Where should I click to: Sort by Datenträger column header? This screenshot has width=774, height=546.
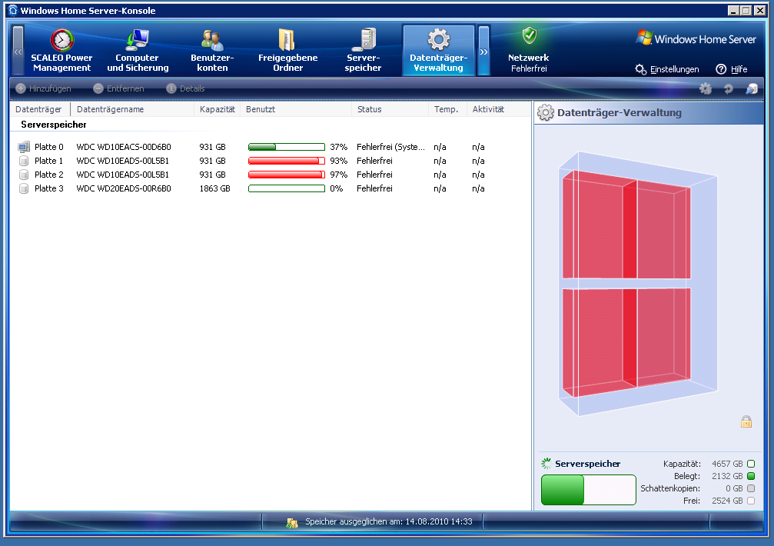click(x=39, y=109)
